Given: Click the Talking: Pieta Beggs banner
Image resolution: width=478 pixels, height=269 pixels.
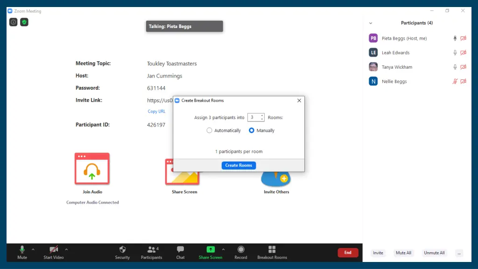Looking at the screenshot, I should coord(184,26).
